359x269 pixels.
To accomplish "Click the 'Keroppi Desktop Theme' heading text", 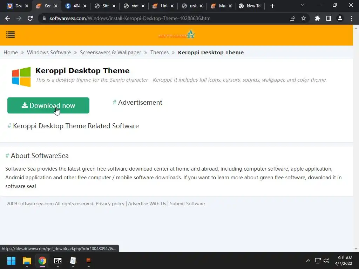I will [x=82, y=71].
